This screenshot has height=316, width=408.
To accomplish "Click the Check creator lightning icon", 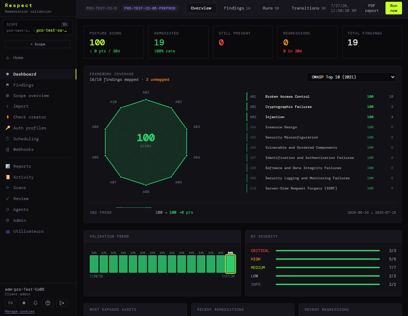I will point(7,117).
